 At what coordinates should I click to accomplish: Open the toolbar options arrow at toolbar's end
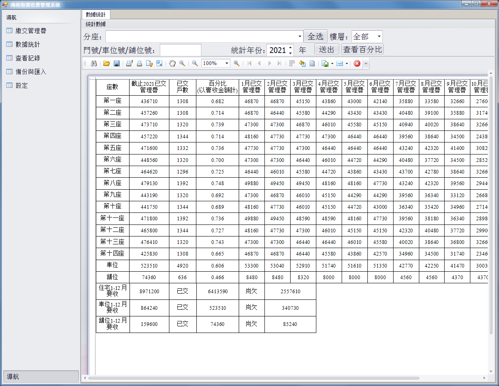pyautogui.click(x=366, y=63)
